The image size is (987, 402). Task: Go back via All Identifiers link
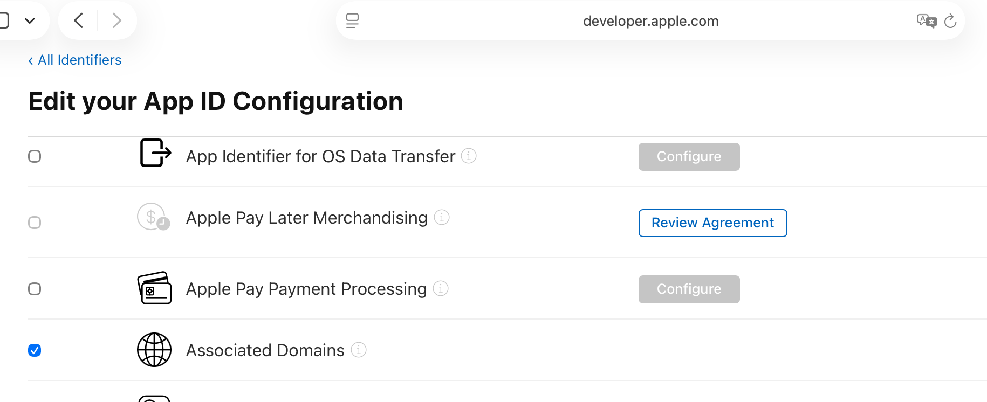(x=75, y=60)
